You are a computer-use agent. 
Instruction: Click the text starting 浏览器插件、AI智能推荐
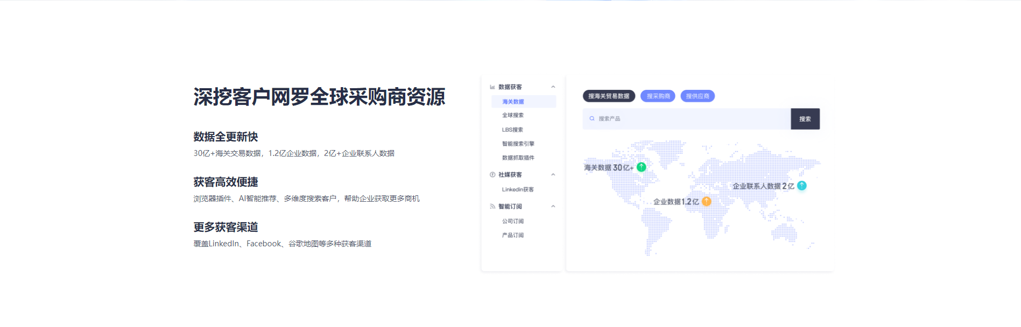click(307, 198)
